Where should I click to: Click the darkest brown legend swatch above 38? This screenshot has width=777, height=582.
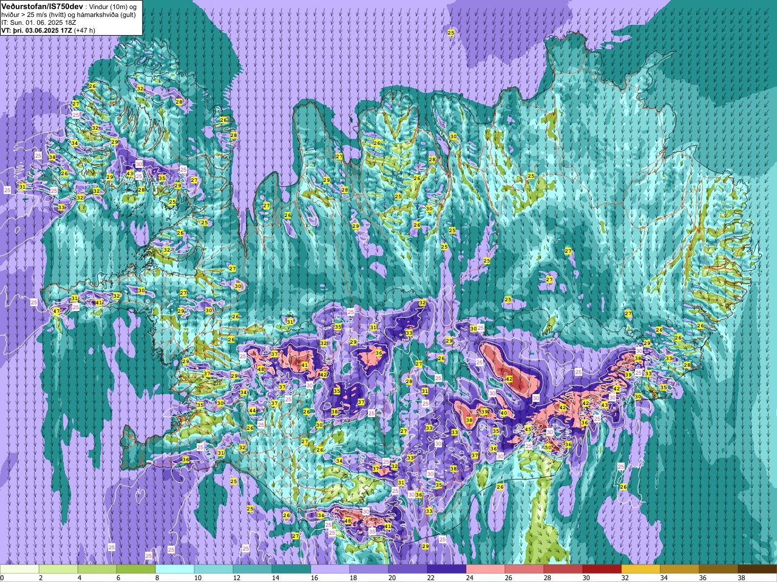(758, 569)
